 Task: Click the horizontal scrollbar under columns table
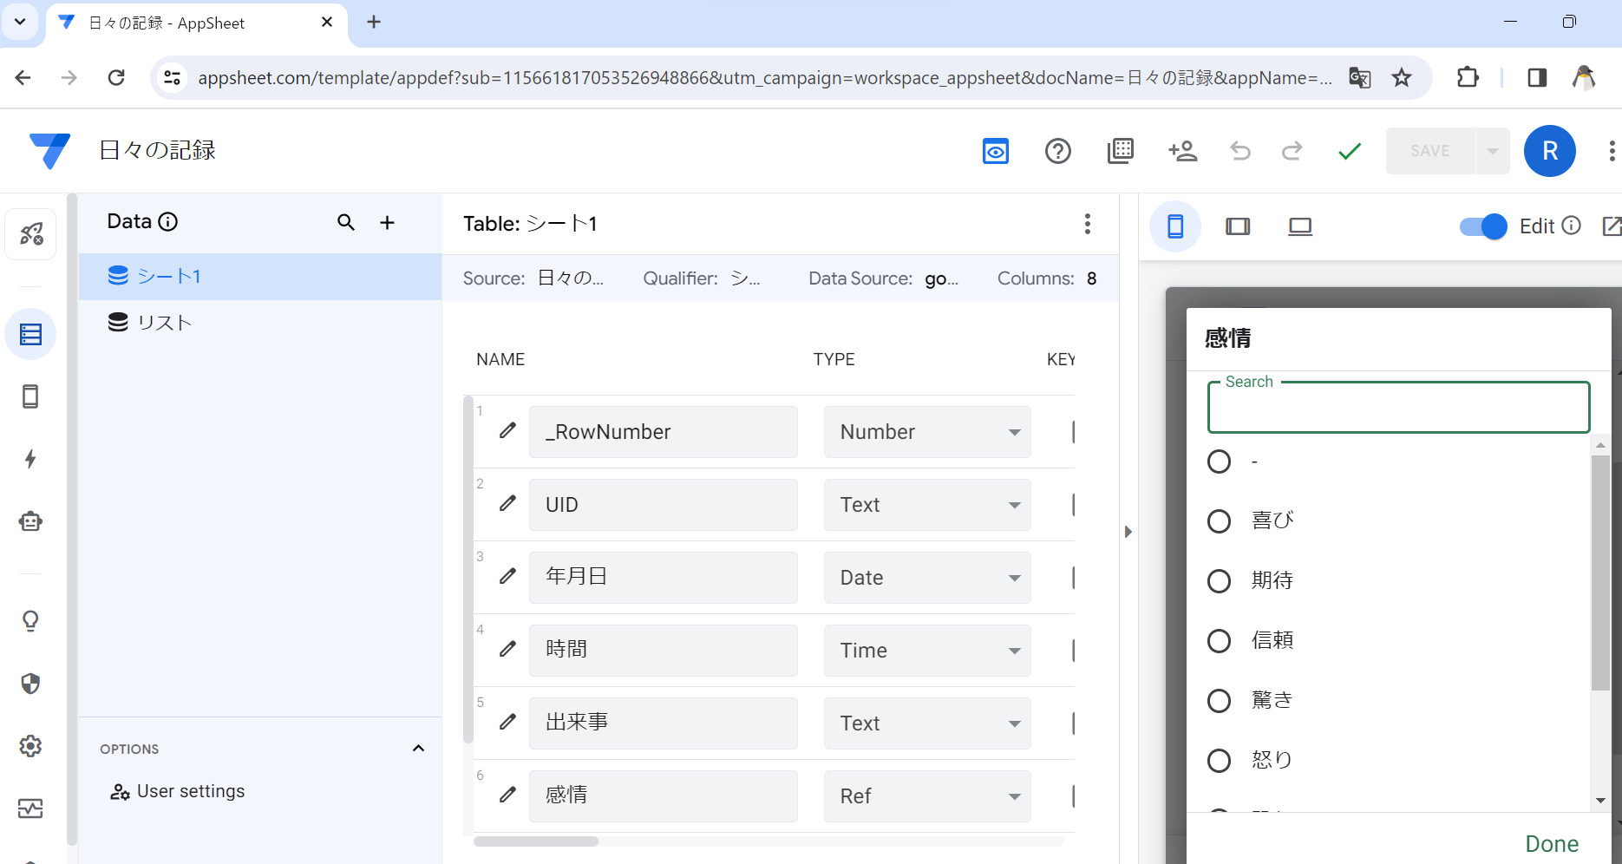(x=536, y=841)
